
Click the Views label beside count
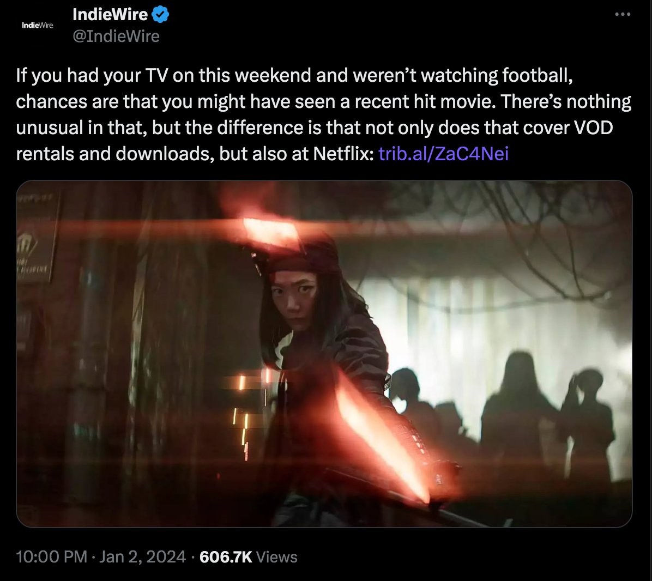(x=276, y=557)
